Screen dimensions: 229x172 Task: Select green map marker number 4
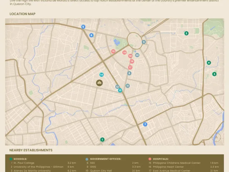209,63
